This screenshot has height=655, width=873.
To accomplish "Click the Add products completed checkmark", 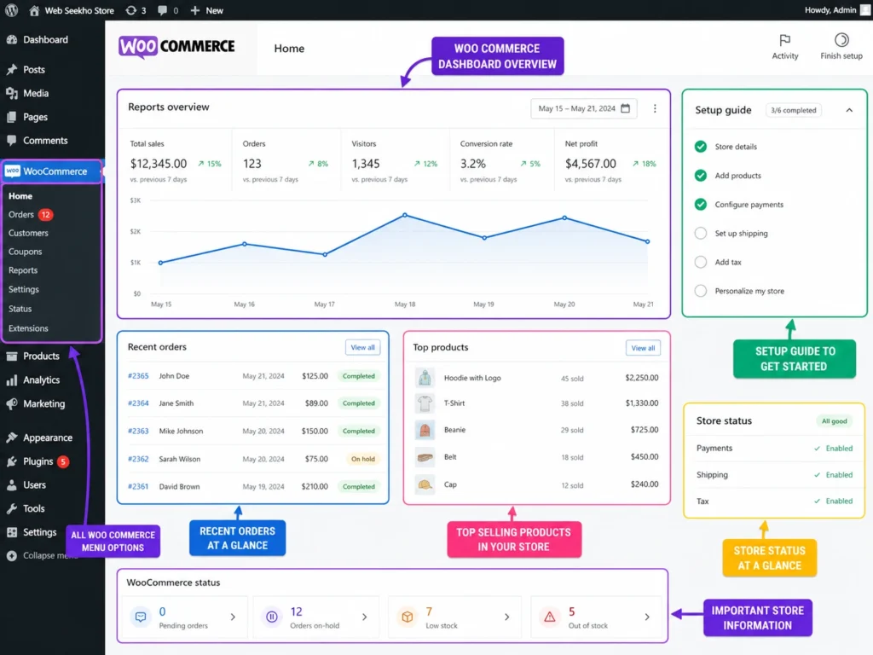I will click(701, 176).
